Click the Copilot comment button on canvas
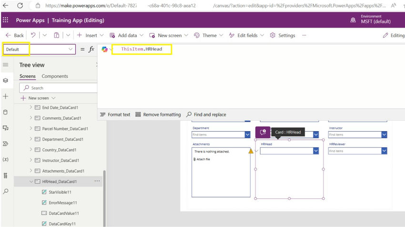This screenshot has height=227, width=405. coord(263,132)
